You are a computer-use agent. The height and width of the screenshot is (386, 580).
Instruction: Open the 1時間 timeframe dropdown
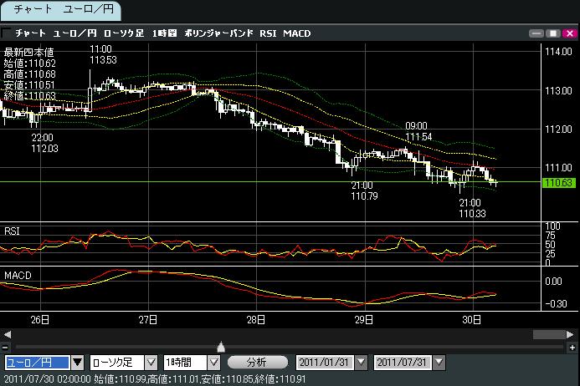(213, 363)
